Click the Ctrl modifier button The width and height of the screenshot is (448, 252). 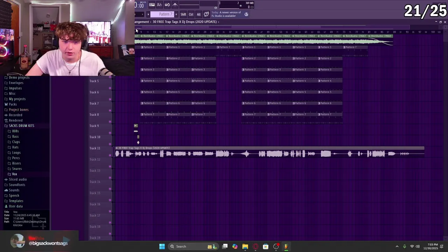[191, 14]
